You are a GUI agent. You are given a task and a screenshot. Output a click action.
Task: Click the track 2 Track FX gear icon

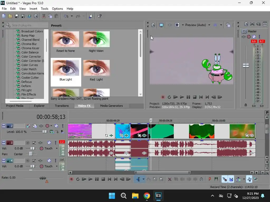pyautogui.click(x=47, y=126)
